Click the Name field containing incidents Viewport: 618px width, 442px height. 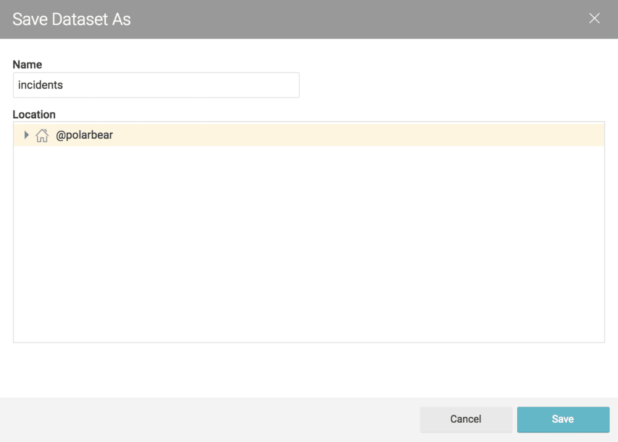click(x=156, y=85)
